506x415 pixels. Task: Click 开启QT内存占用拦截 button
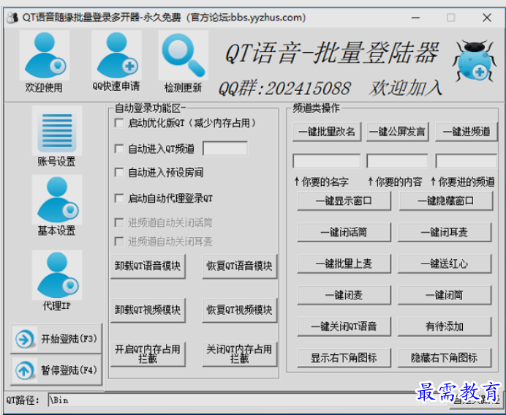(148, 354)
